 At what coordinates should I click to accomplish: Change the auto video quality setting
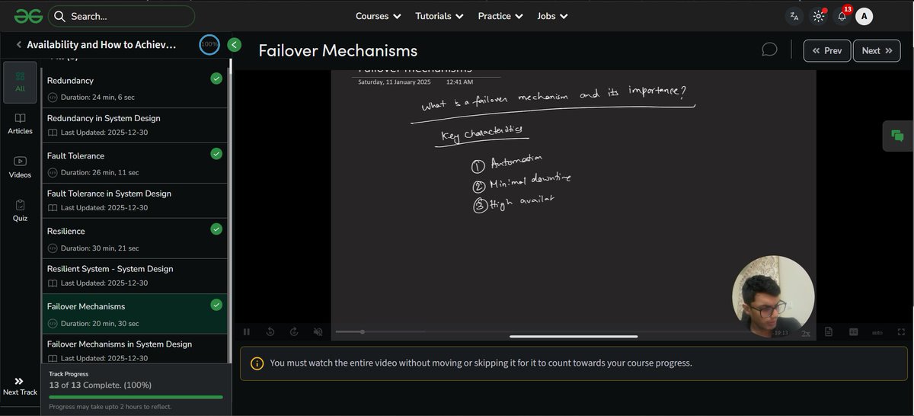[x=877, y=332]
